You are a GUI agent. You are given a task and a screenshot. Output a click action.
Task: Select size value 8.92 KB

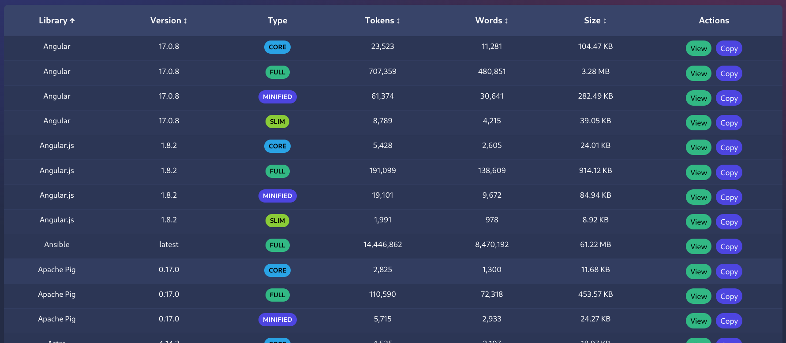coord(595,220)
